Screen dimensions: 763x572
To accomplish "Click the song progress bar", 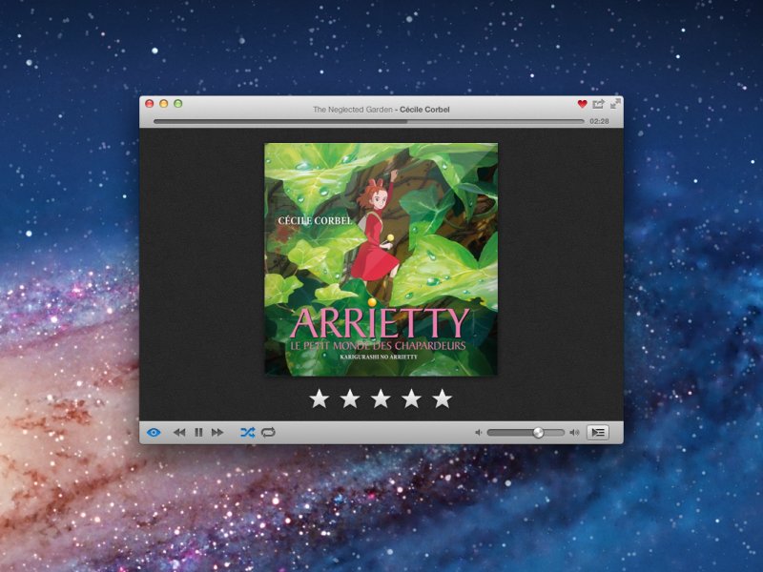I will pyautogui.click(x=369, y=121).
